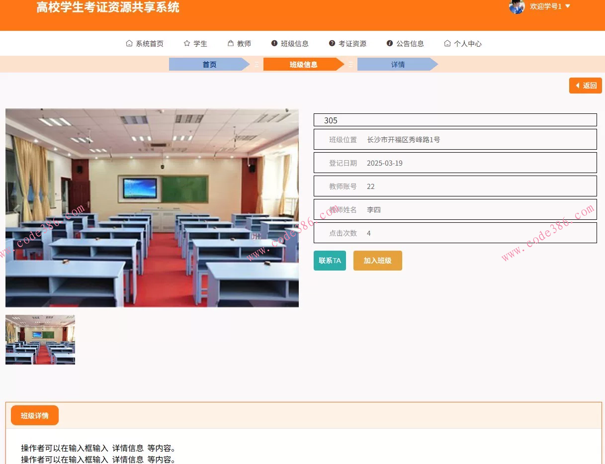This screenshot has width=605, height=464.
Task: Click the home icon beside 系统首页
Action: point(129,43)
